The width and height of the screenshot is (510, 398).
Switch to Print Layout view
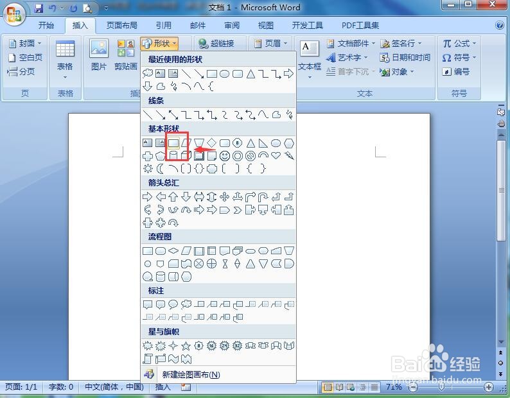coord(328,387)
